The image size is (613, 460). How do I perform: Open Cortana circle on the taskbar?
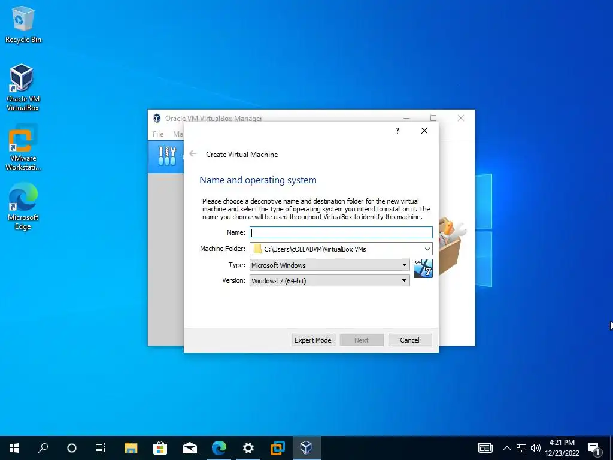pos(72,448)
